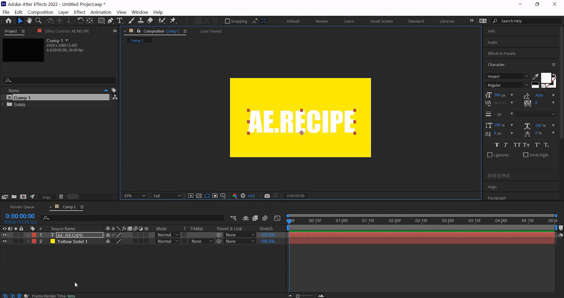The width and height of the screenshot is (564, 298).
Task: Open the Effect menu
Action: (x=80, y=12)
